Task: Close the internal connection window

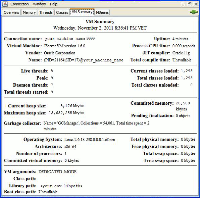Action: click(x=196, y=4)
